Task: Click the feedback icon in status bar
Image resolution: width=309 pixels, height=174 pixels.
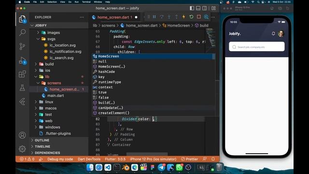Action: (205, 159)
